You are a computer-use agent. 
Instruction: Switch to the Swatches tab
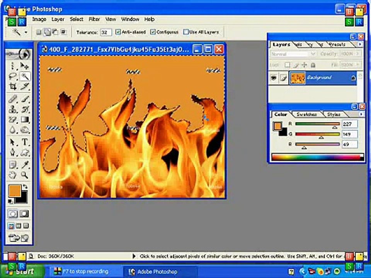click(x=306, y=114)
